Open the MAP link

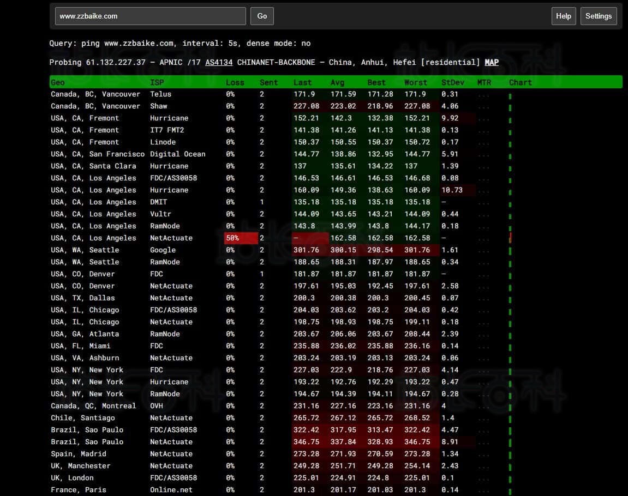[492, 63]
